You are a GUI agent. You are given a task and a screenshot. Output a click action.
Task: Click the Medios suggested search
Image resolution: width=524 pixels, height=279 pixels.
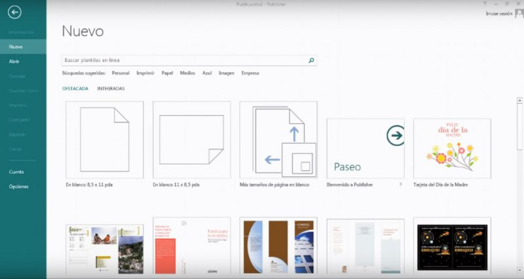pyautogui.click(x=187, y=73)
